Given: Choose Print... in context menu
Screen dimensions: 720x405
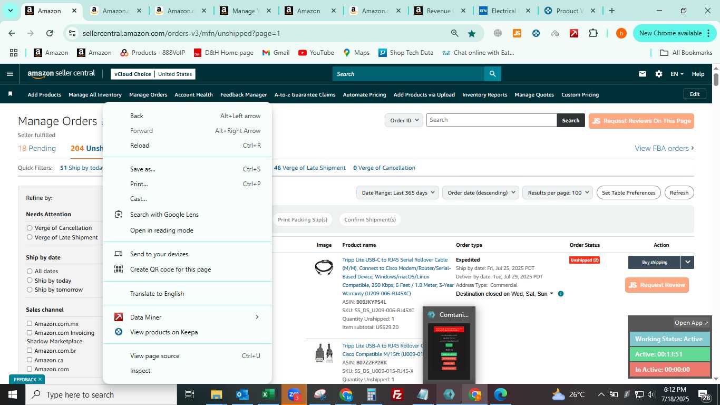Looking at the screenshot, I should click(x=187, y=184).
